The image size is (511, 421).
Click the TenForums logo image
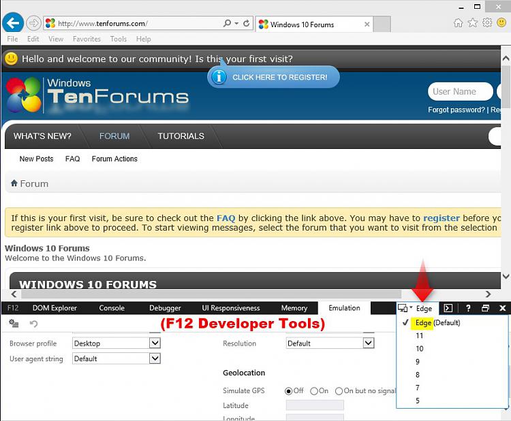click(97, 95)
